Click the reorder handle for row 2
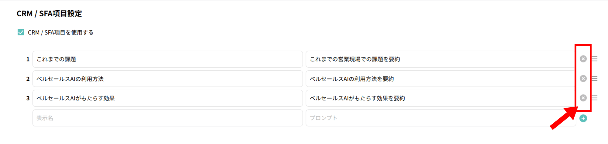The height and width of the screenshot is (144, 608). pos(595,79)
